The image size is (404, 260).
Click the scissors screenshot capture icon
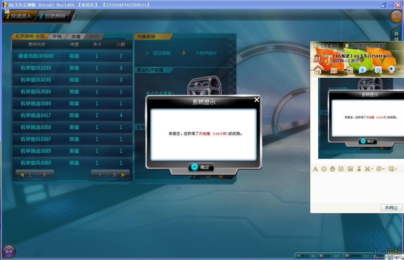click(367, 169)
